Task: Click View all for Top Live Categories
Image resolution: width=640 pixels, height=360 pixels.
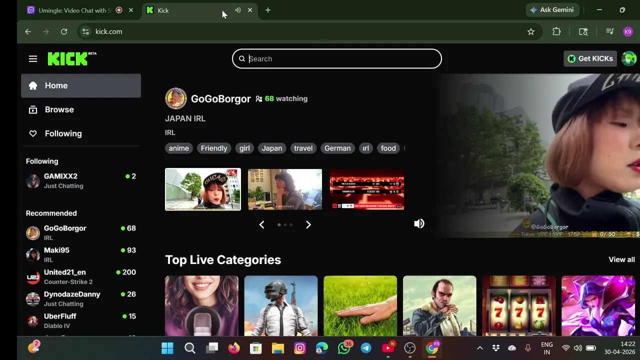Action: click(x=621, y=259)
